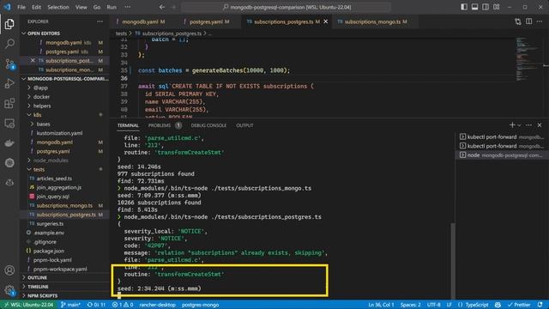Click the command center search box
Viewport: 549px width, 309px height.
[286, 7]
